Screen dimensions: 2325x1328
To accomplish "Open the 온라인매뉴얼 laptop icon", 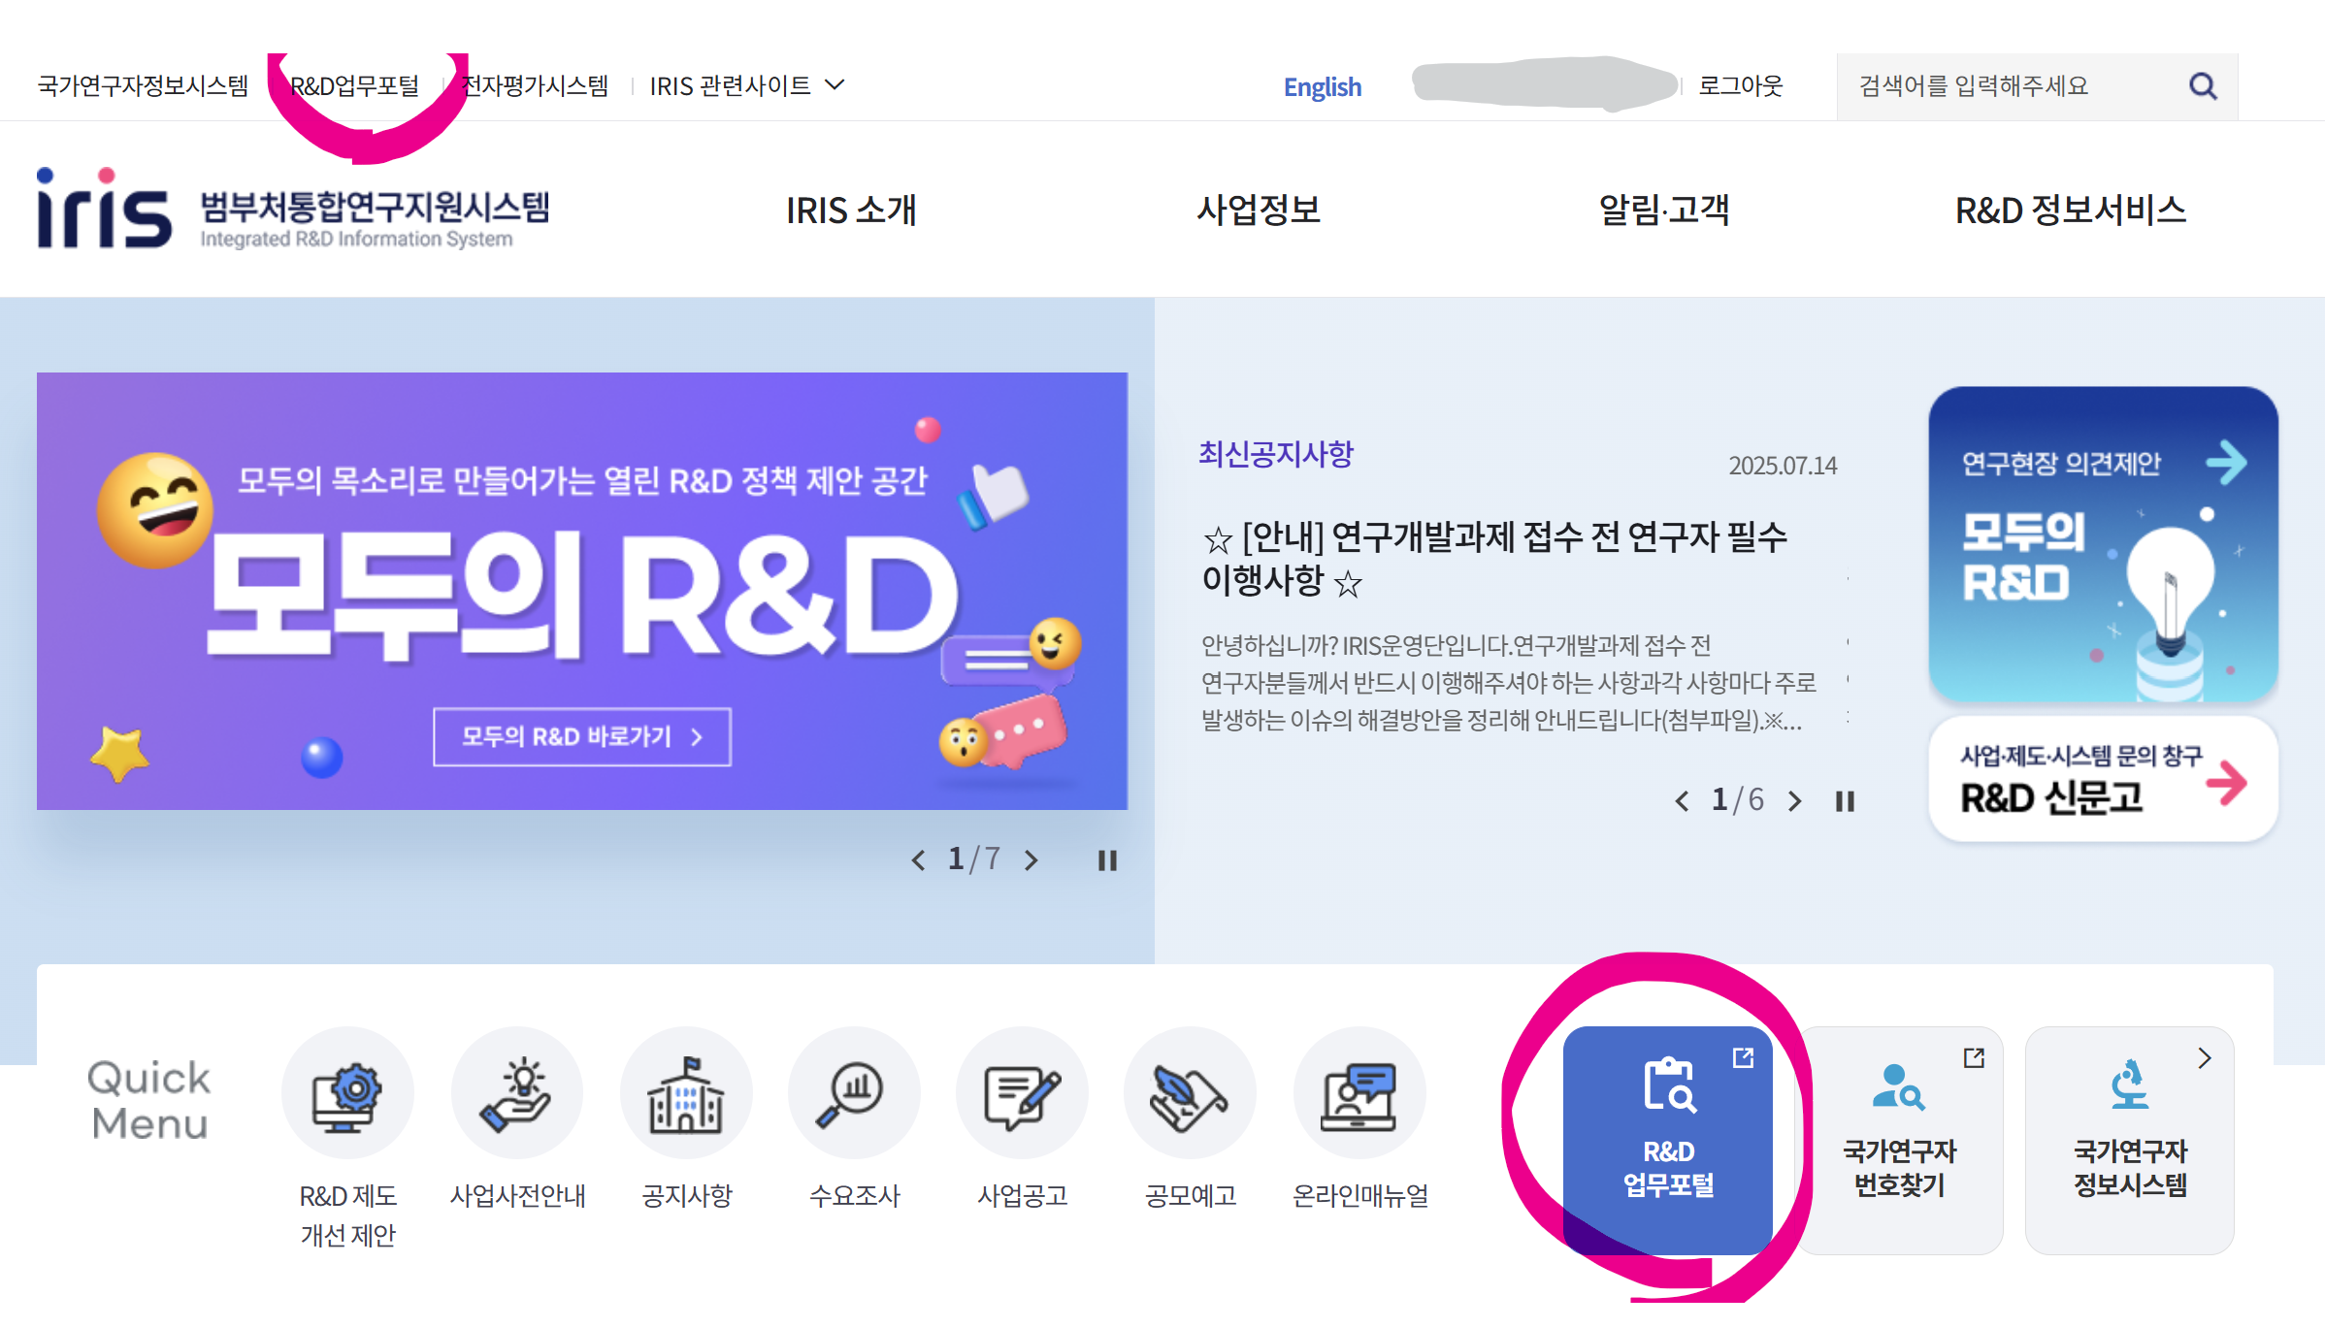I will pyautogui.click(x=1359, y=1093).
